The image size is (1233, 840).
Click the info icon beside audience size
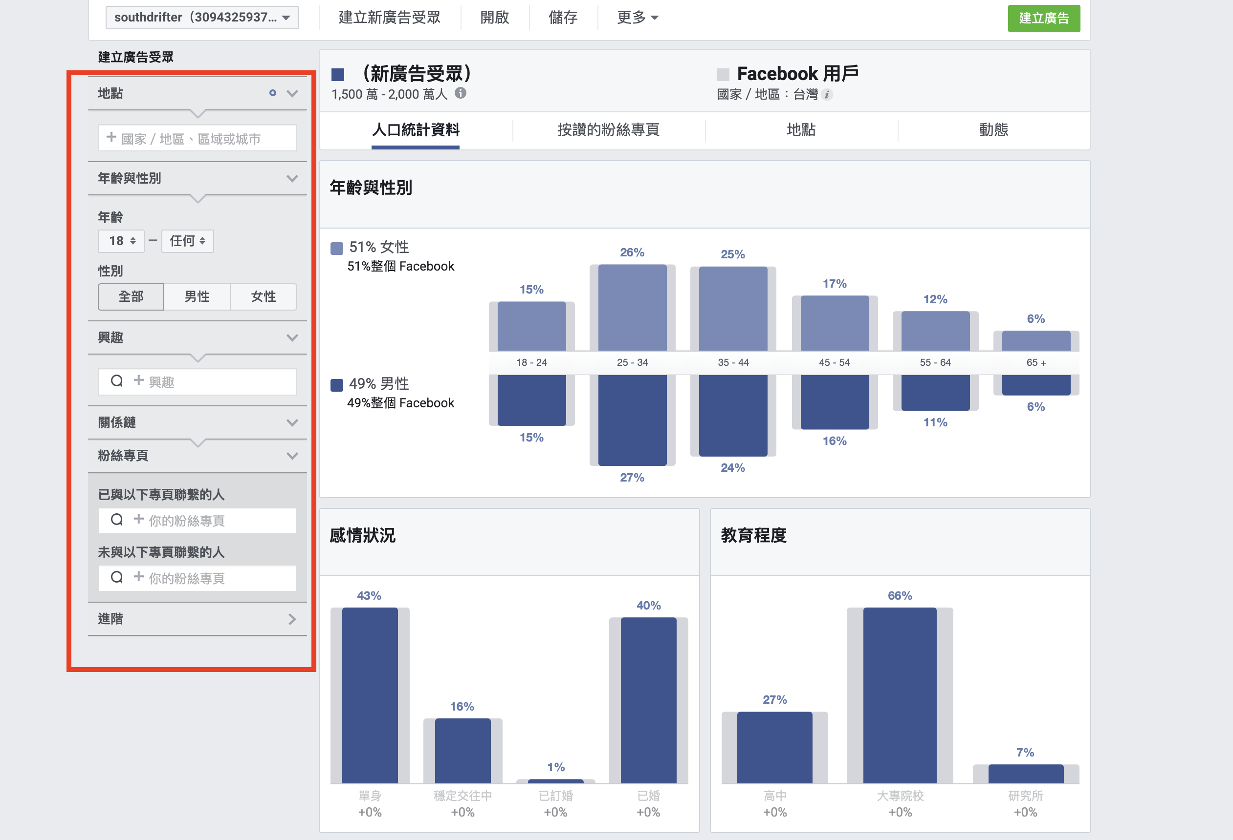[x=460, y=93]
